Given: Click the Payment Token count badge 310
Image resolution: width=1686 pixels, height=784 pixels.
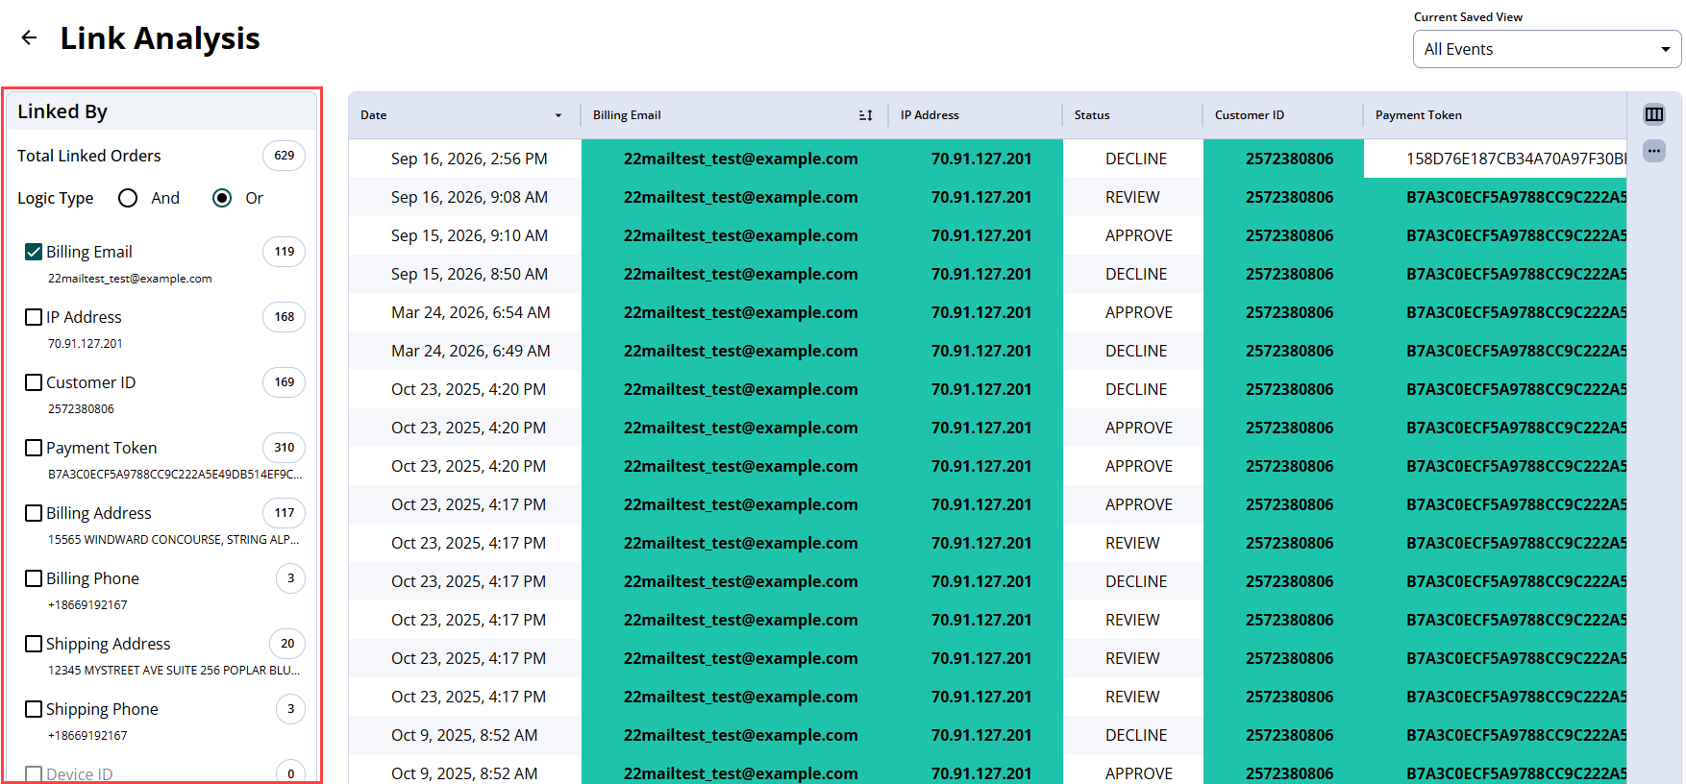Looking at the screenshot, I should coord(285,448).
